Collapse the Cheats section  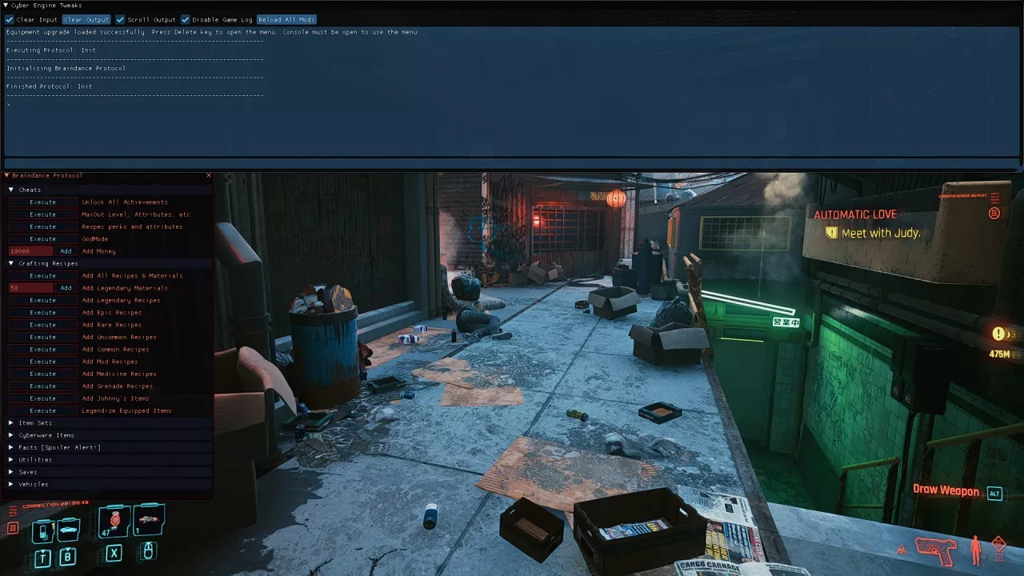pyautogui.click(x=11, y=190)
